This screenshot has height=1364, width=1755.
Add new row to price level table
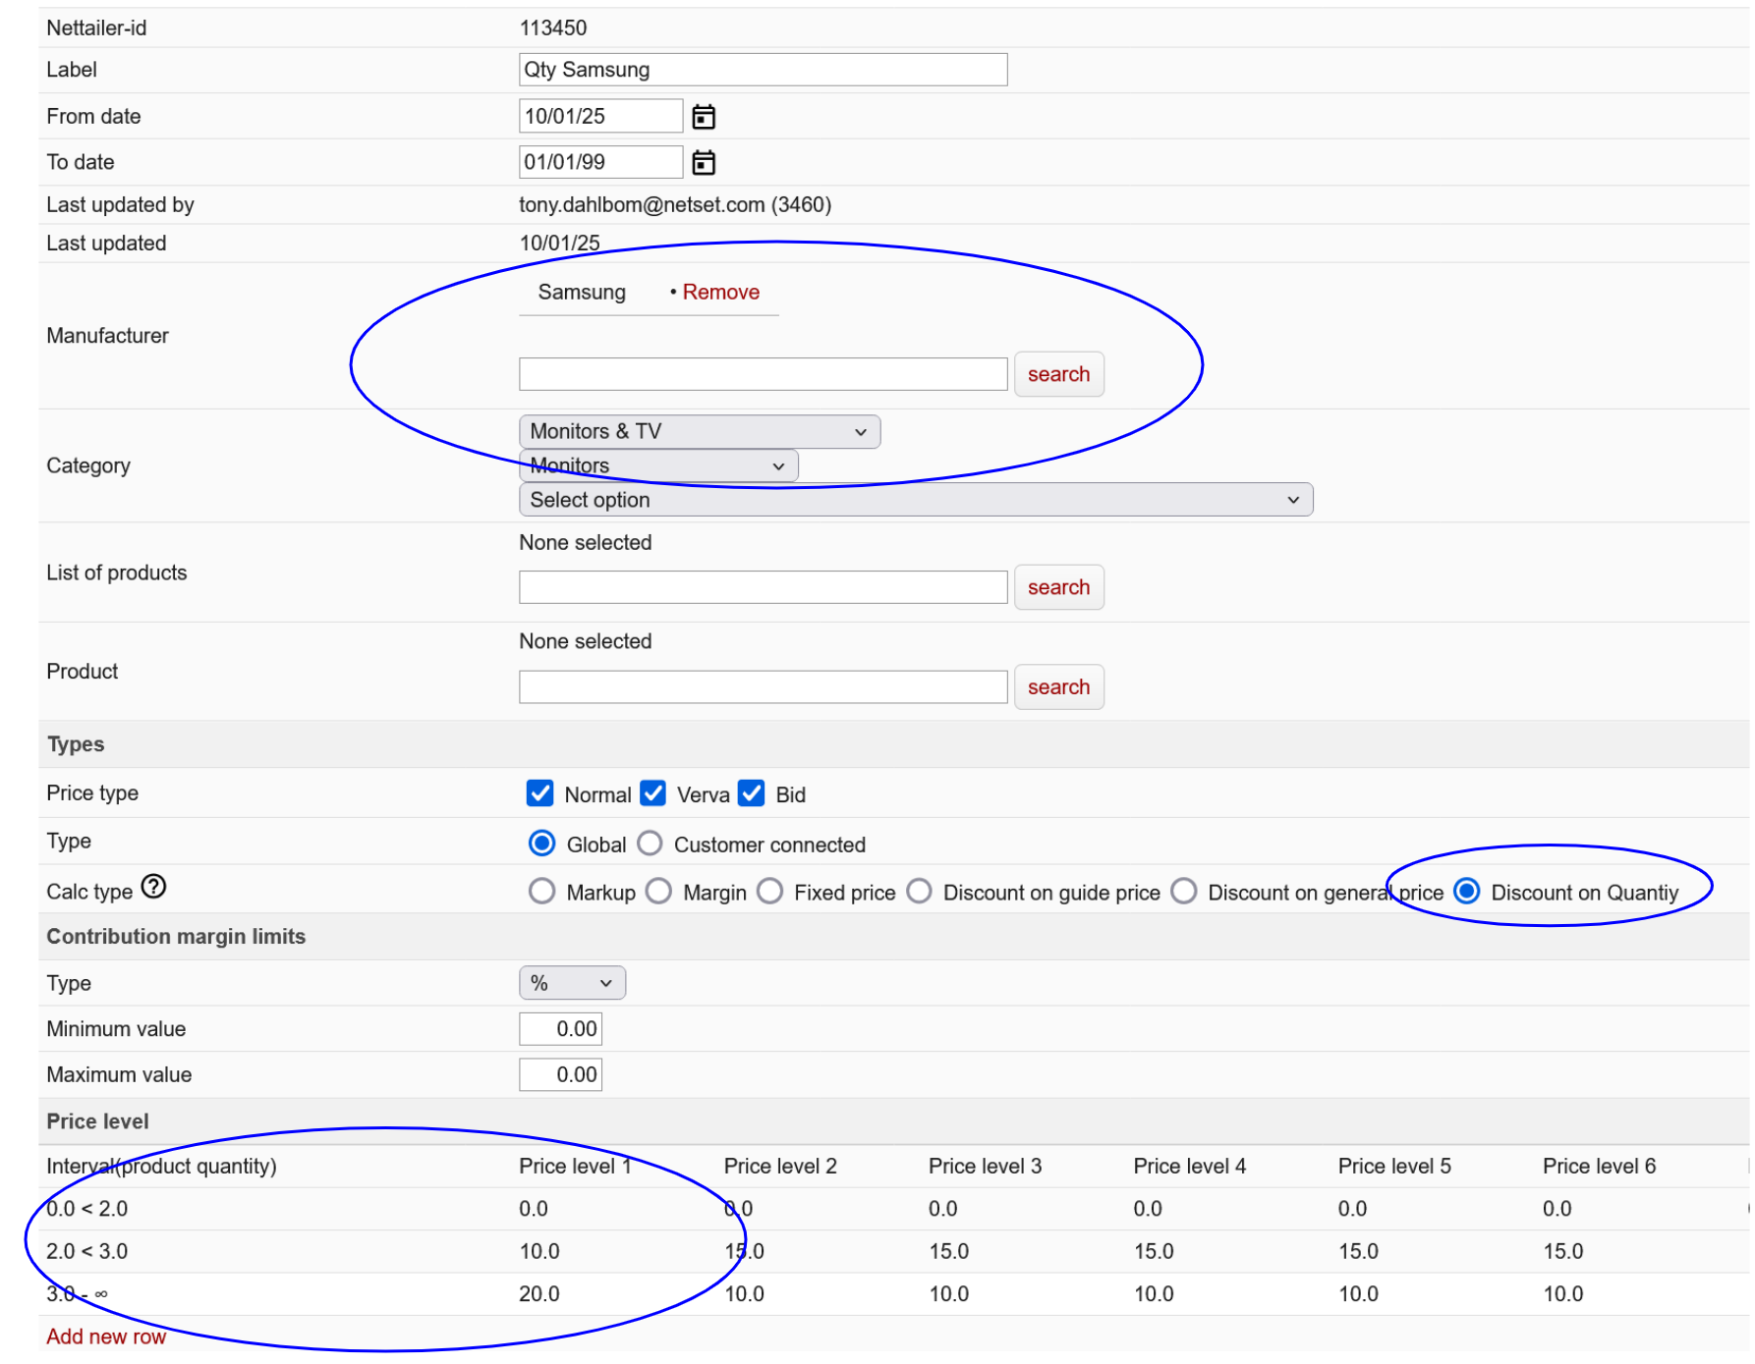point(106,1337)
